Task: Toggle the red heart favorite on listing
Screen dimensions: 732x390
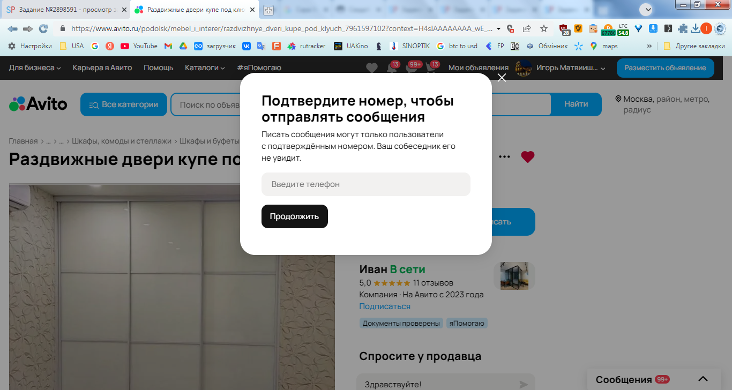Action: (x=528, y=157)
